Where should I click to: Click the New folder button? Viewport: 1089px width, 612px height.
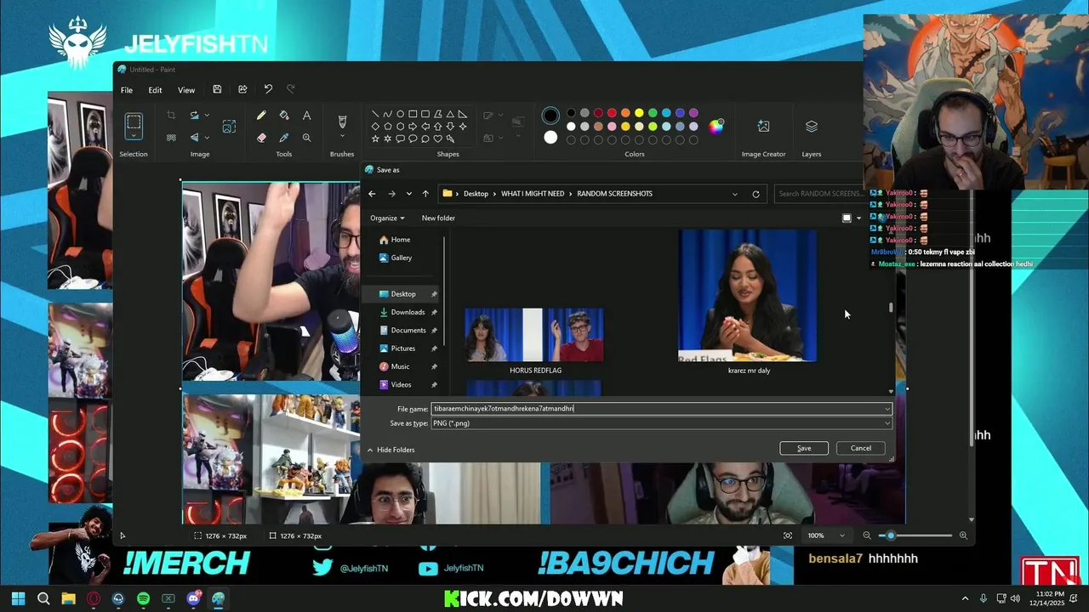pyautogui.click(x=438, y=218)
